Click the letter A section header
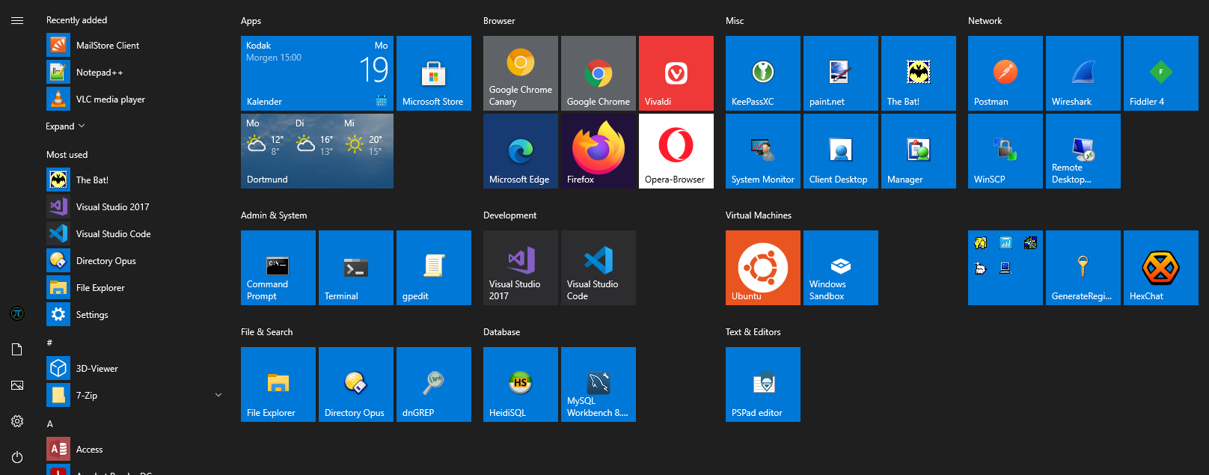 click(50, 423)
